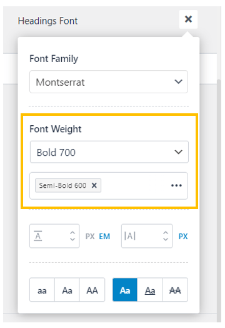Increase line height with up arrow
Image resolution: width=225 pixels, height=328 pixels.
tap(72, 233)
